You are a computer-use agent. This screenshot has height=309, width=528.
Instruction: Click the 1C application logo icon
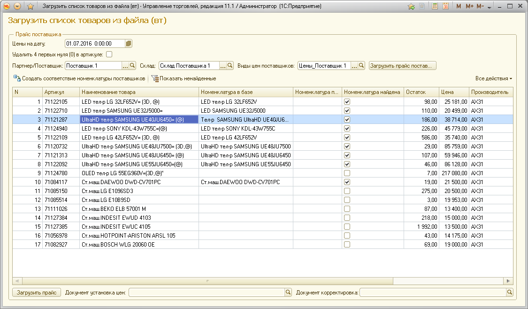[x=7, y=6]
